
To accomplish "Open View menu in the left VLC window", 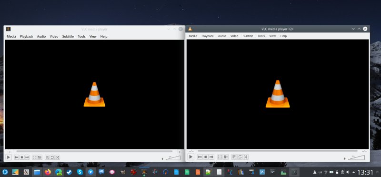I will coord(93,37).
